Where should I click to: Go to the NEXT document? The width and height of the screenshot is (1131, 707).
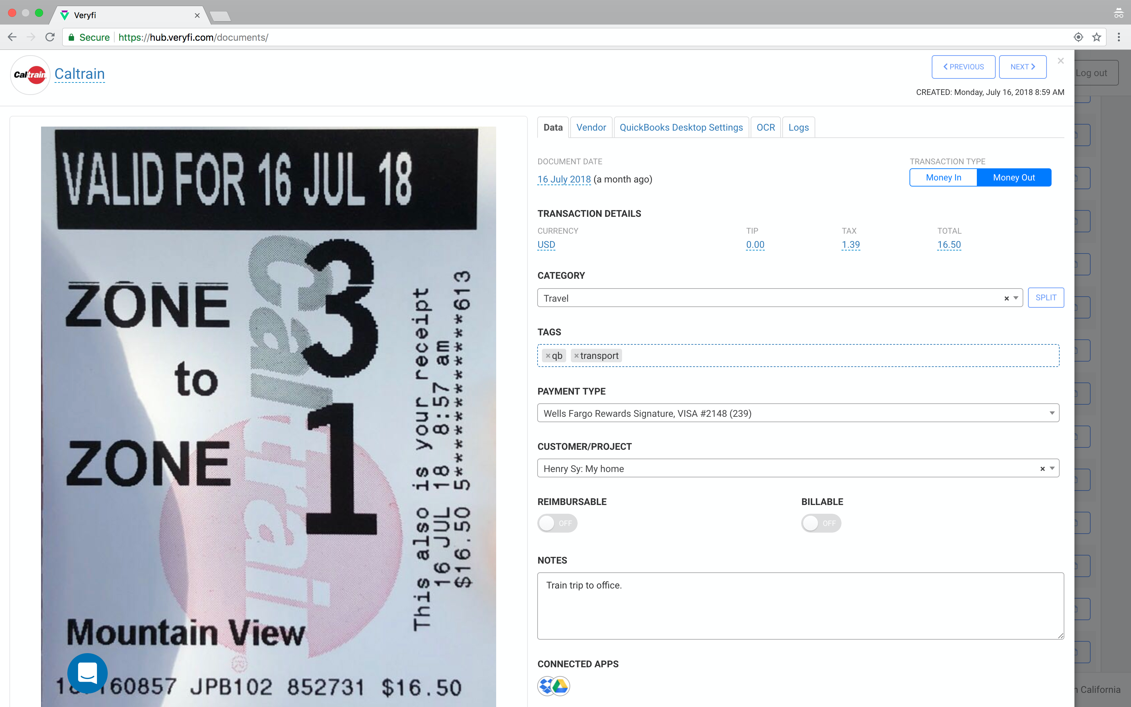(1022, 67)
